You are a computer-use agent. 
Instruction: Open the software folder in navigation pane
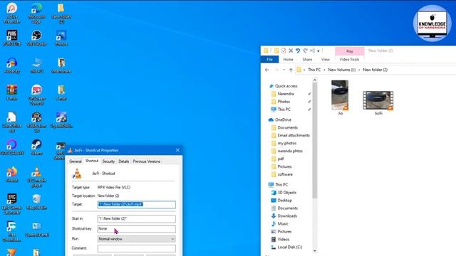285,174
